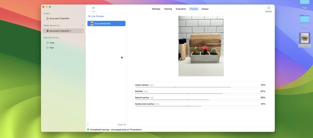Click the Completed training status message
The image size is (313, 138).
click(x=116, y=130)
